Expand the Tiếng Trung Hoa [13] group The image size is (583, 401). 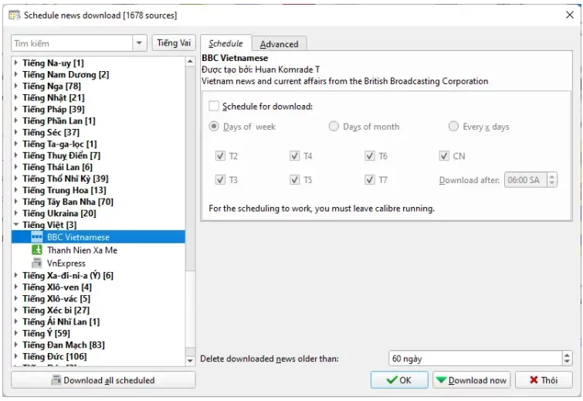[x=16, y=190]
